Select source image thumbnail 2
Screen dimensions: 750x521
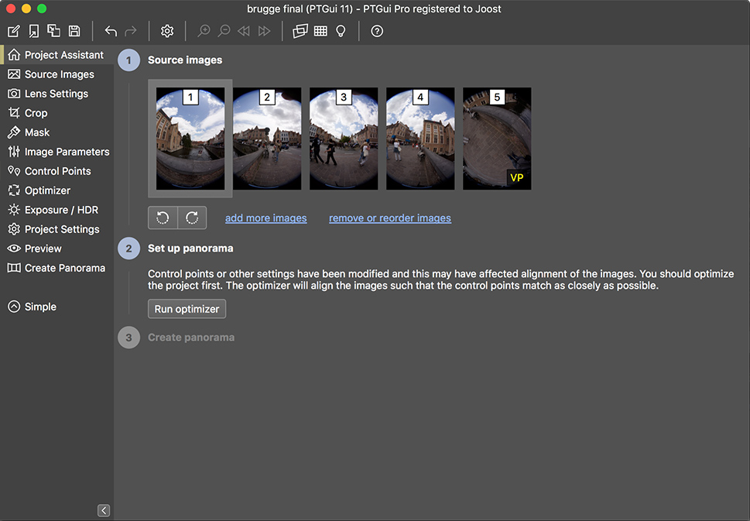coord(267,139)
